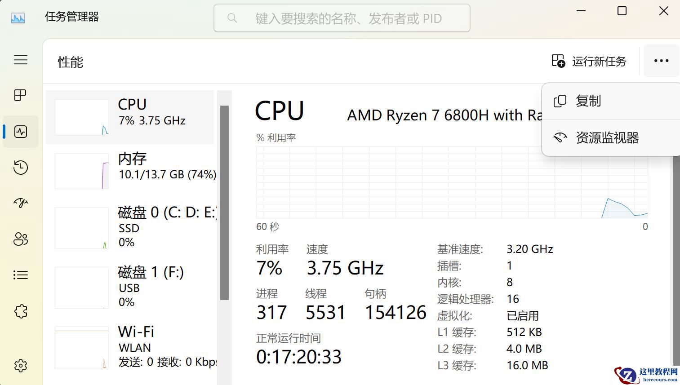Open App history via the clock icon
This screenshot has height=385, width=680.
[x=20, y=167]
